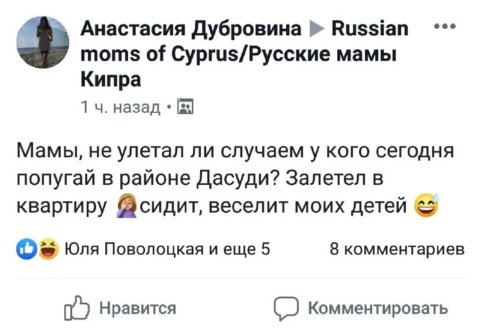Screen dimensions: 481x329
Task: Click the arrow between author and group name
Action: (314, 28)
